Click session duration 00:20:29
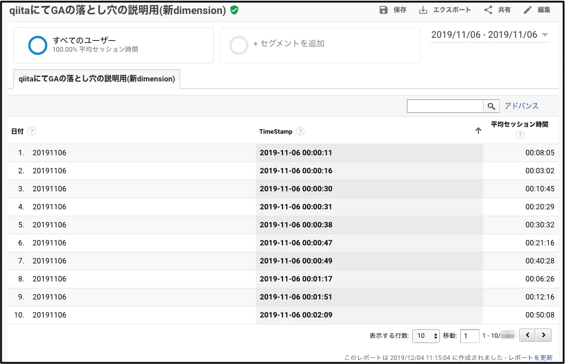The image size is (565, 364). click(540, 207)
